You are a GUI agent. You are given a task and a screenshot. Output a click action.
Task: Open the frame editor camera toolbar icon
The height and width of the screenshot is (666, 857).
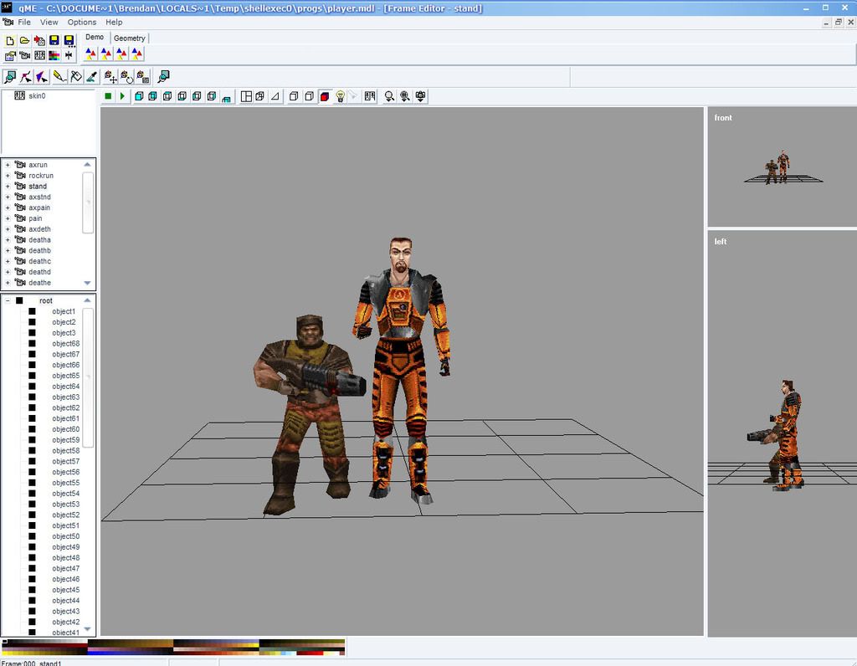pos(24,56)
